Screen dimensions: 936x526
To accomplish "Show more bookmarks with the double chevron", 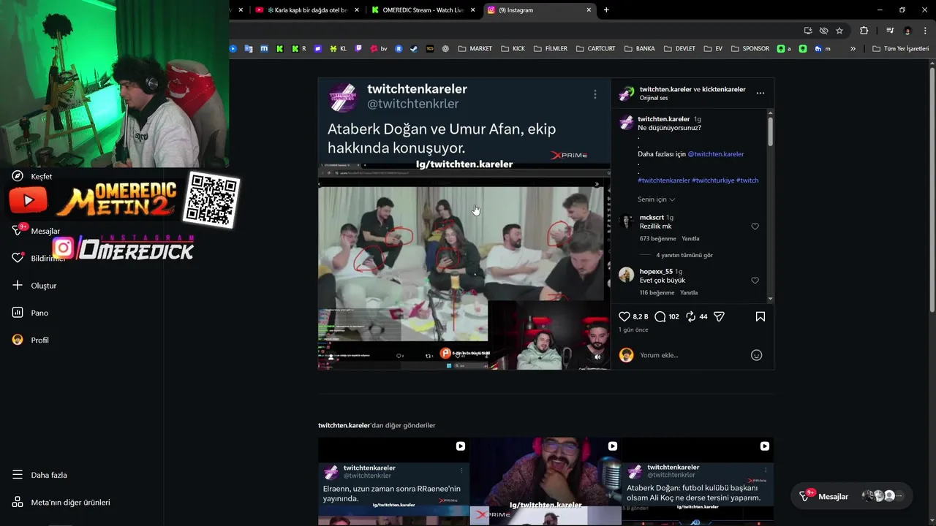I will pos(853,49).
